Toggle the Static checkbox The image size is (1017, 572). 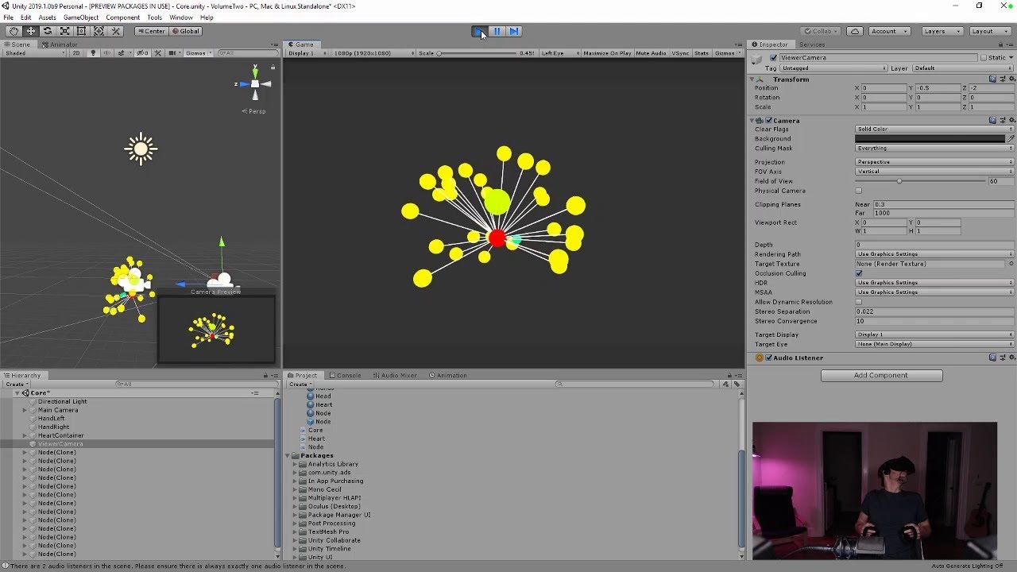984,58
